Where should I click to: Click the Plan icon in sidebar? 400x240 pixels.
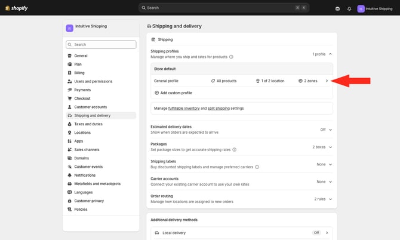pos(69,64)
